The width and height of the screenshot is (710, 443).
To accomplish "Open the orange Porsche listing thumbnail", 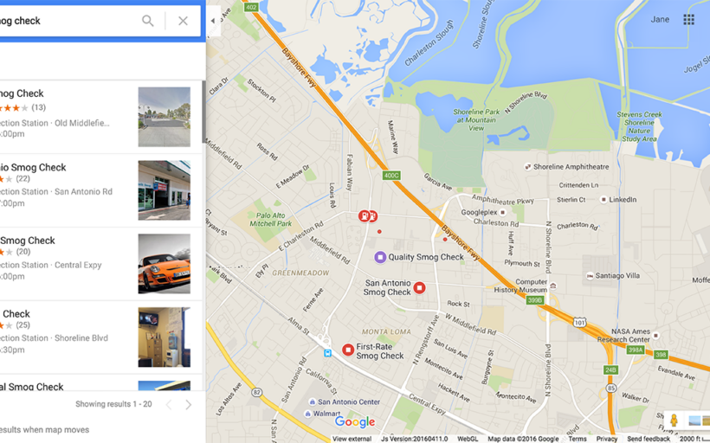I will [164, 263].
